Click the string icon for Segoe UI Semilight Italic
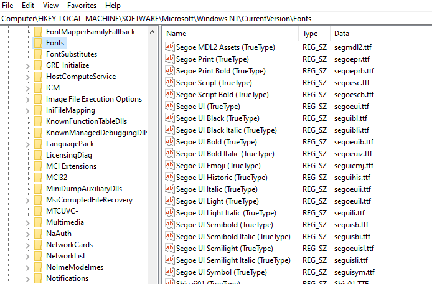The height and width of the screenshot is (284, 432). tap(170, 260)
